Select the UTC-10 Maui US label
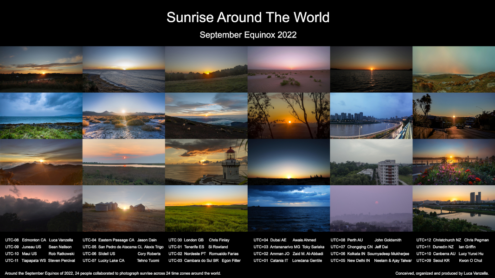The width and height of the screenshot is (495, 278). 22,253
